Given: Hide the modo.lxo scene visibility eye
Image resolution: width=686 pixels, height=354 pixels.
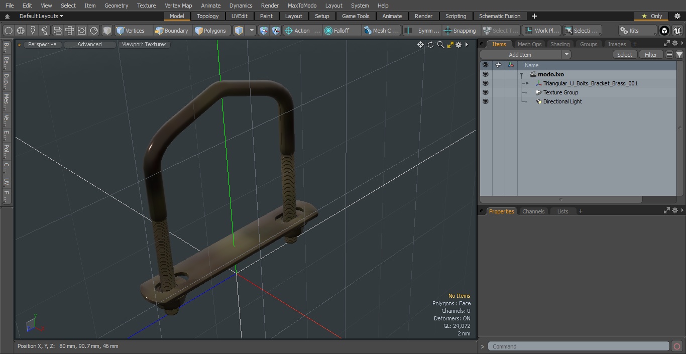Looking at the screenshot, I should [x=485, y=74].
